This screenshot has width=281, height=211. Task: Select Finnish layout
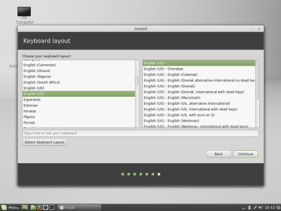(79, 123)
